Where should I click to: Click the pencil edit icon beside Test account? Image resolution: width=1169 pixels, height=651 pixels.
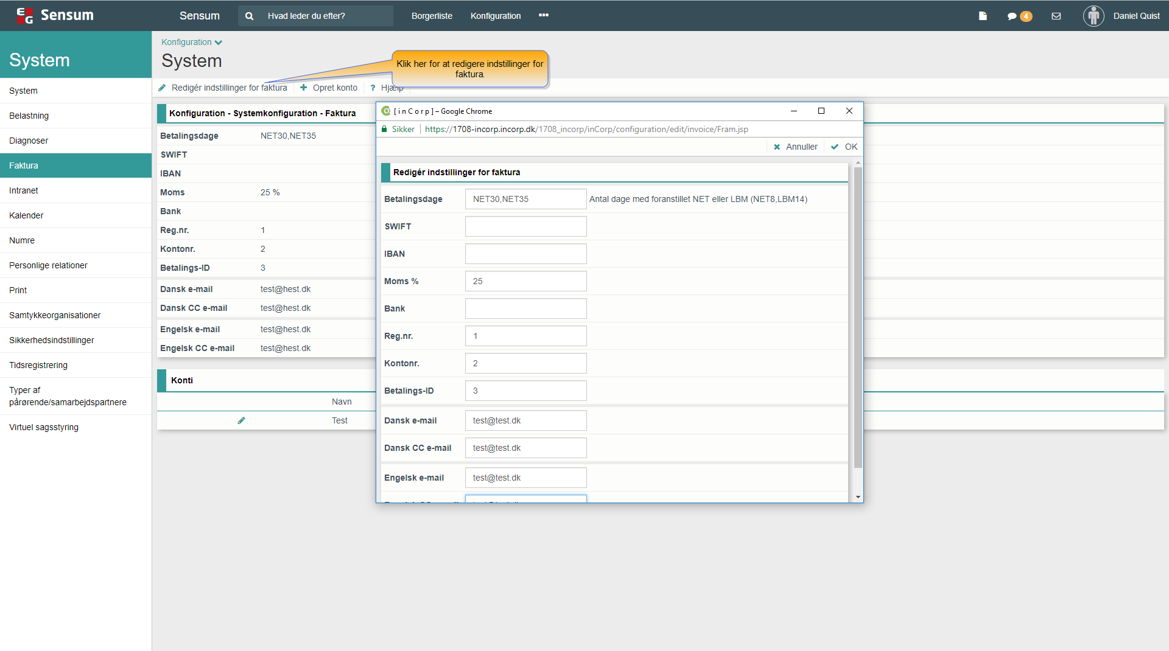point(242,420)
